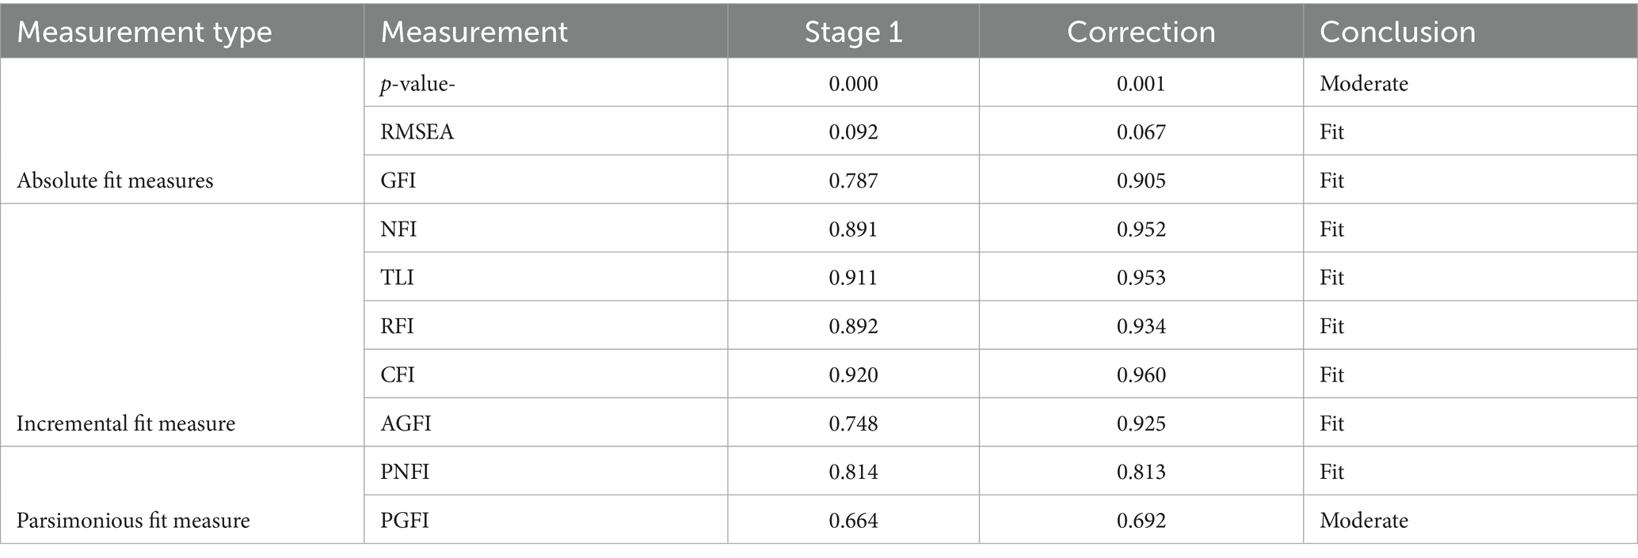Click the GFI Stage 1 value 0.787
Screen dimensions: 1638x558
tap(853, 180)
